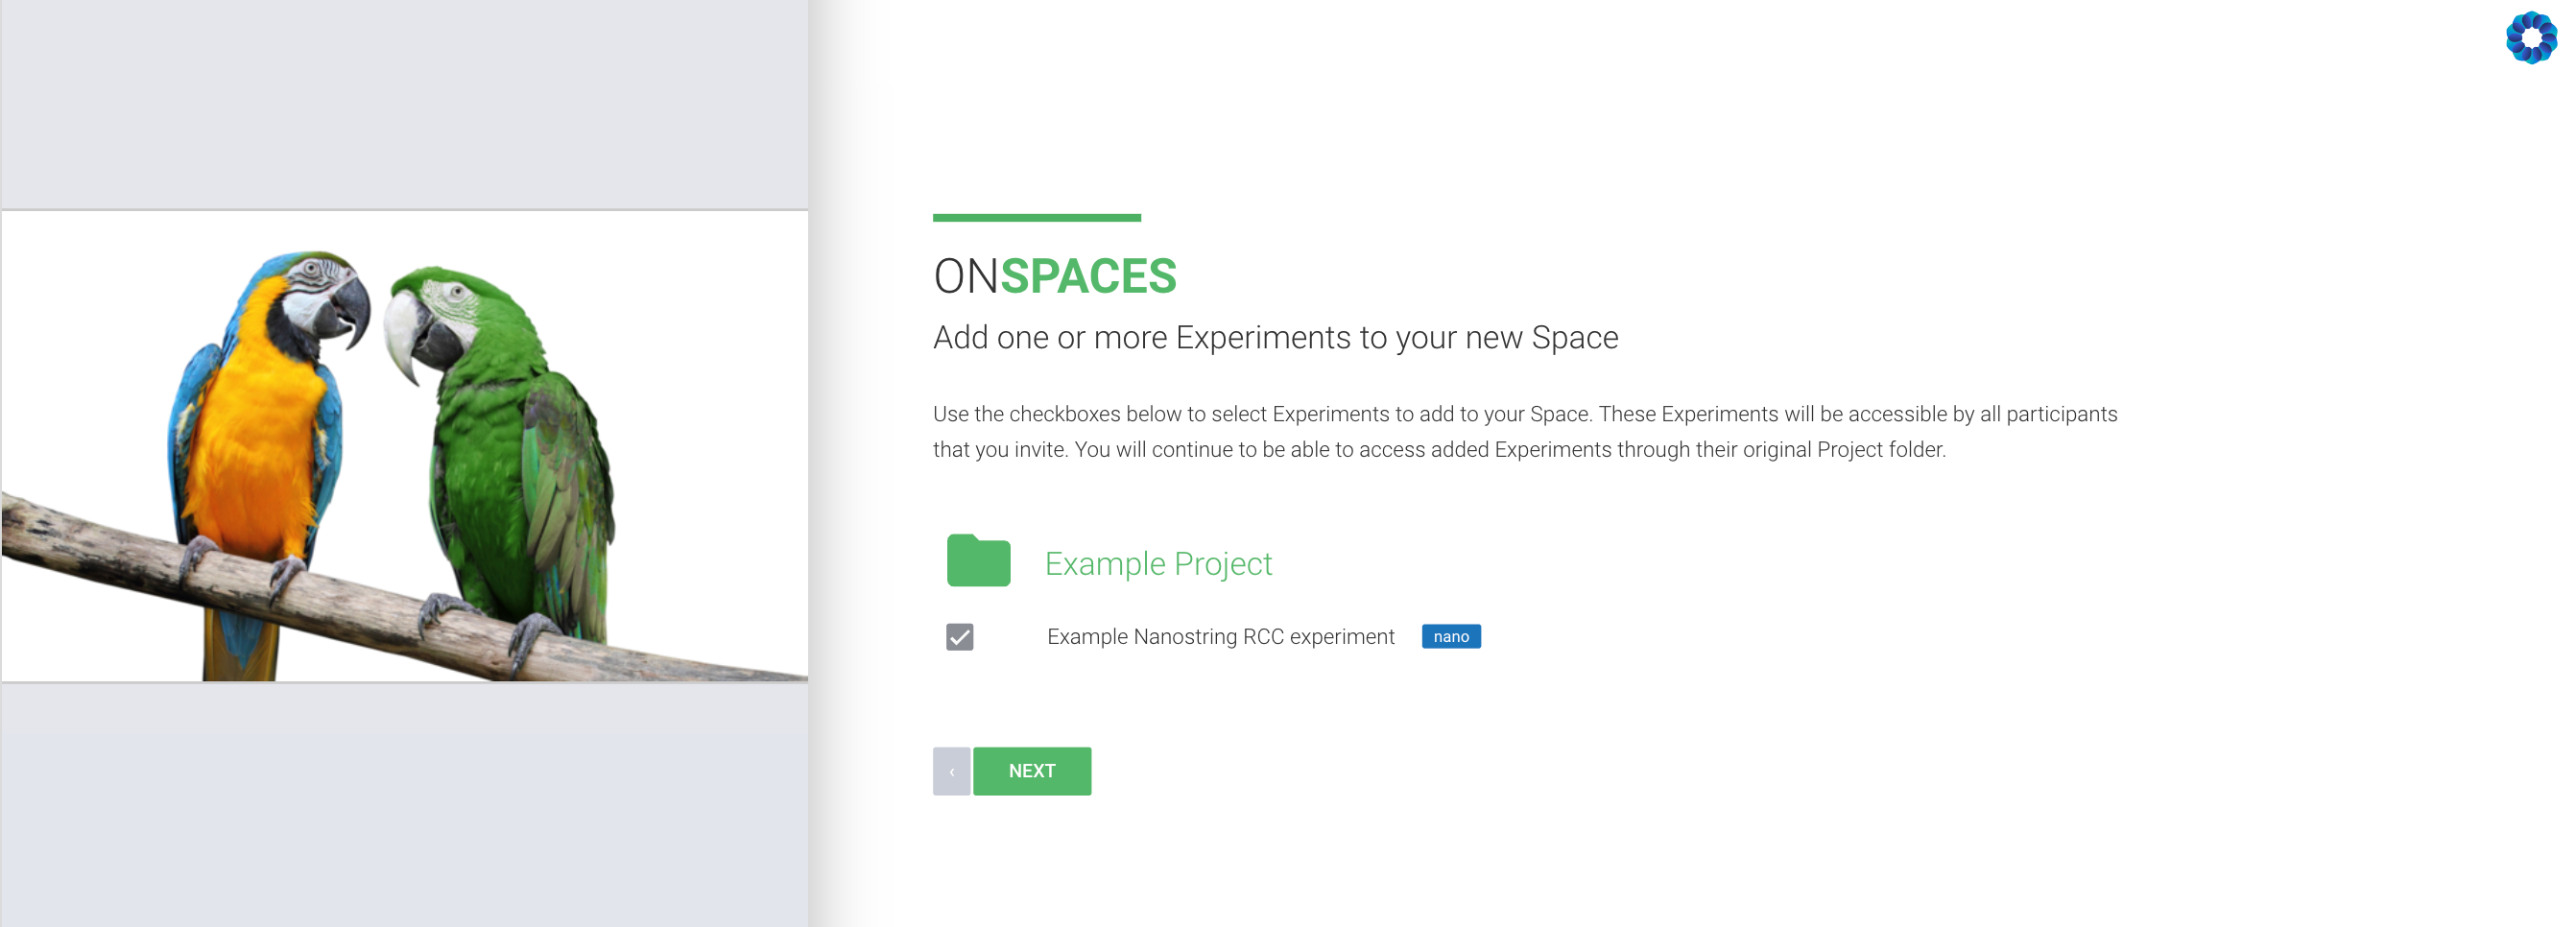Click the nano tag badge

1450,637
